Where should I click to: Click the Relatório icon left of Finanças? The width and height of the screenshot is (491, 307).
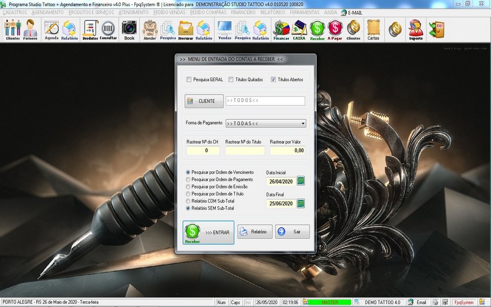tap(260, 29)
